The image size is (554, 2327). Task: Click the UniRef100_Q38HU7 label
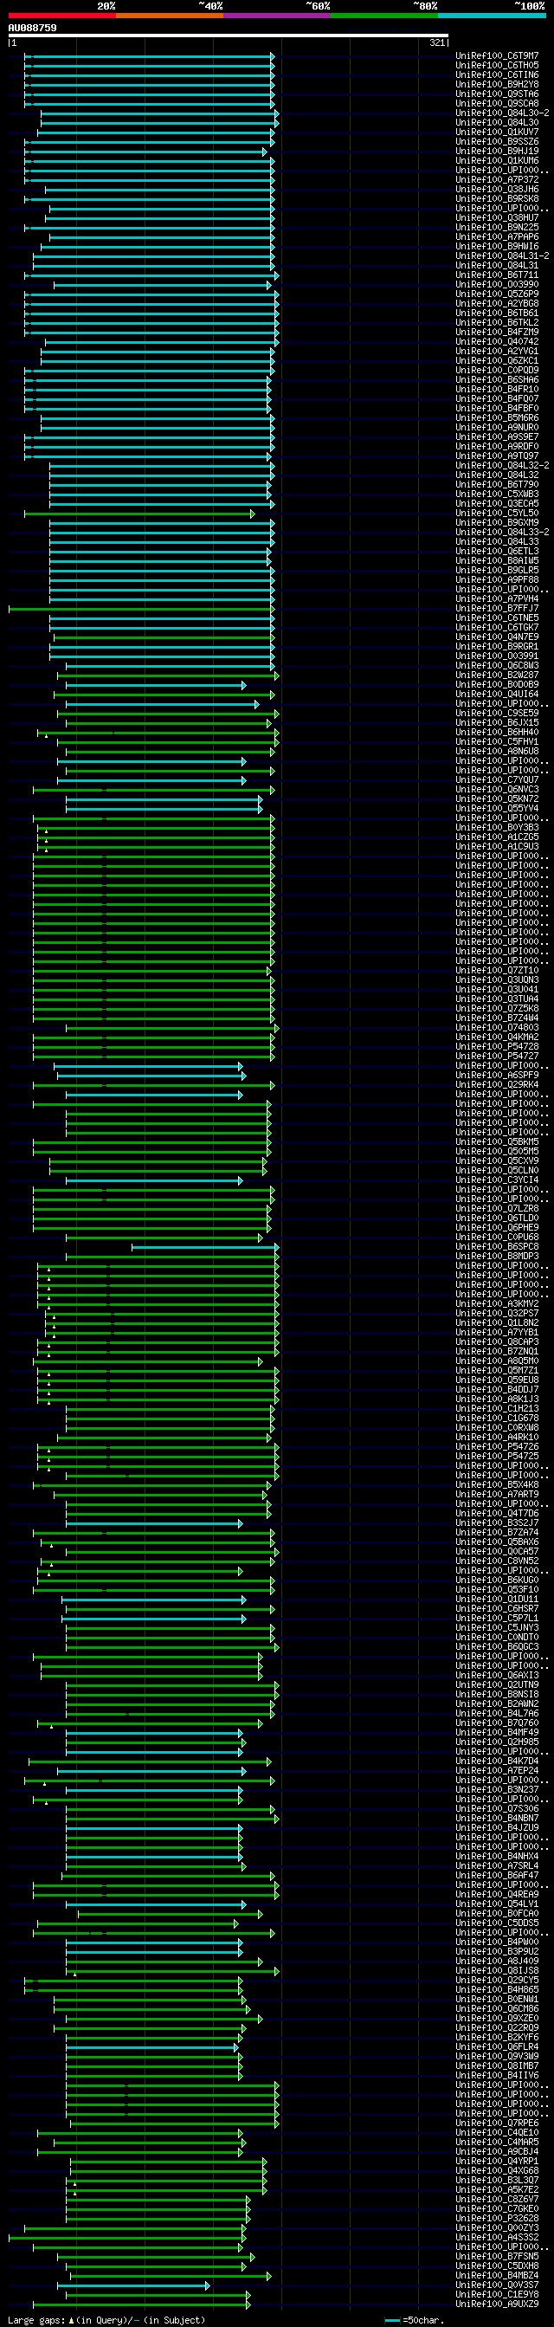point(497,217)
